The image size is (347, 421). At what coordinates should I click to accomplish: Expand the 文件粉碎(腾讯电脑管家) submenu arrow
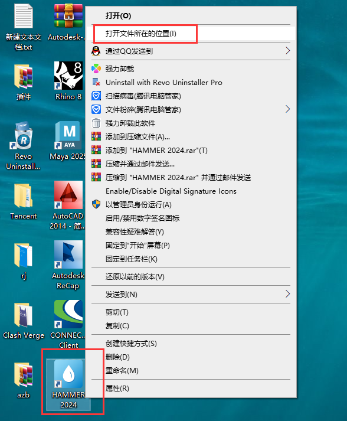[x=287, y=109]
